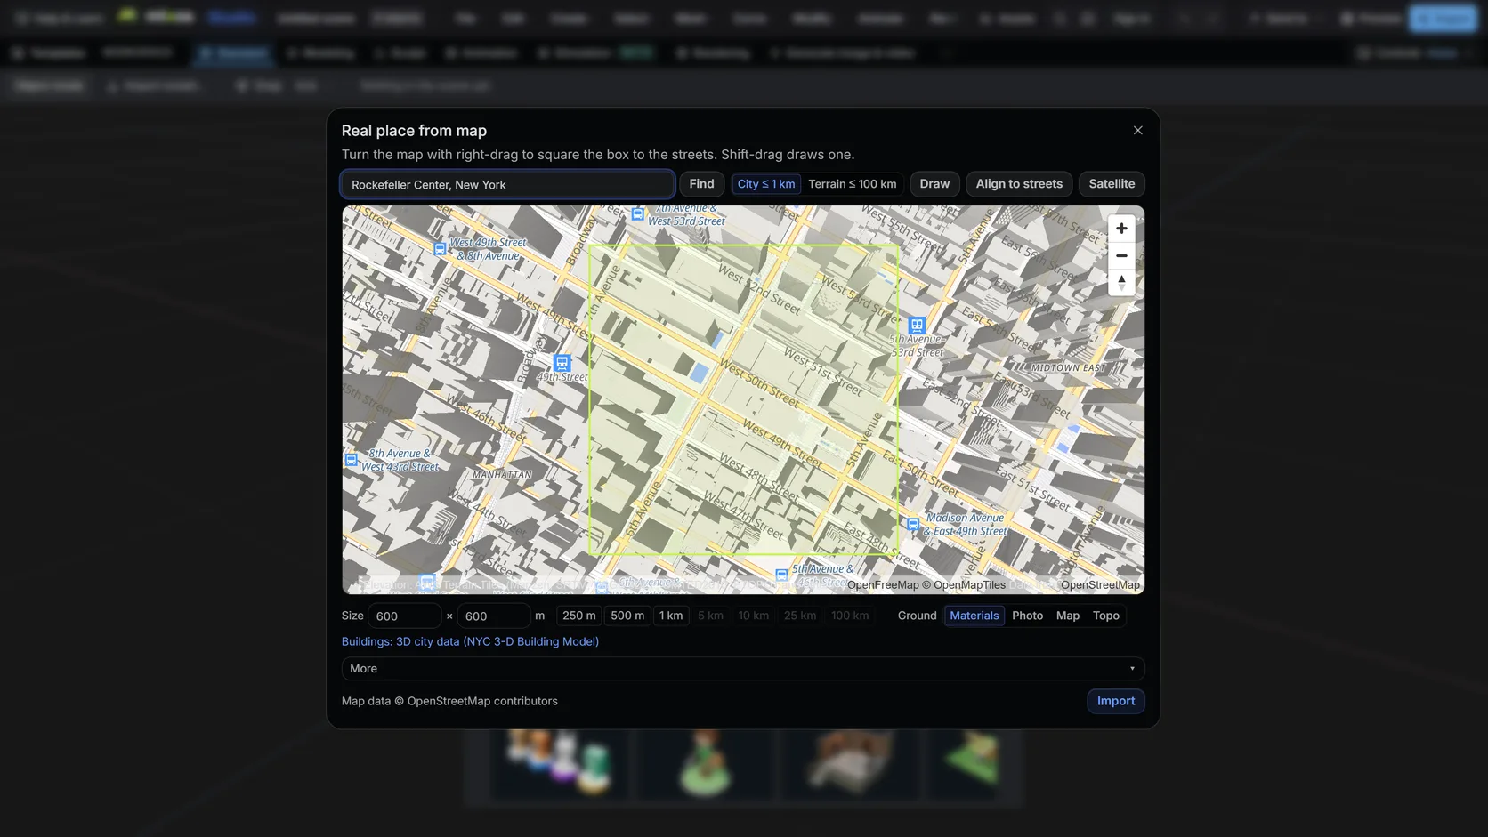Click the West 48th Street label
Viewport: 1488px width, 837px height.
(x=759, y=478)
